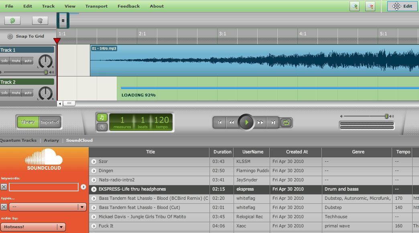The width and height of the screenshot is (419, 233).
Task: Solo Track 1
Action: 4,61
